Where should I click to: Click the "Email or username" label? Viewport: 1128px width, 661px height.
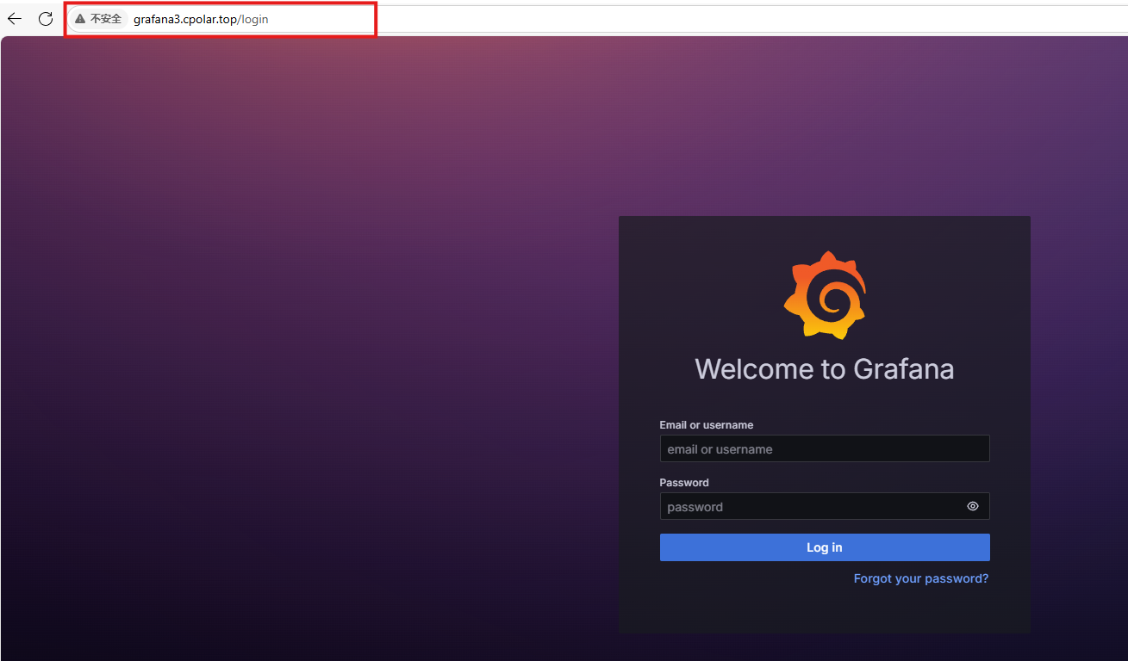pyautogui.click(x=706, y=425)
